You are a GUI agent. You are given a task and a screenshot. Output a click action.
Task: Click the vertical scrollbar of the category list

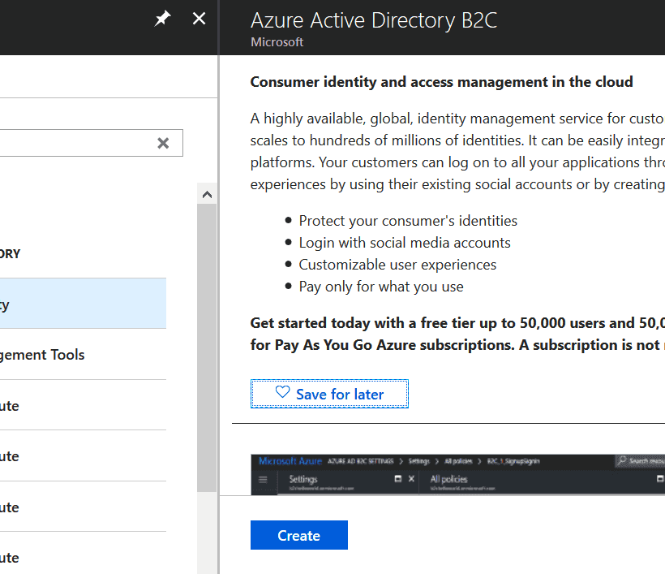coord(207,347)
